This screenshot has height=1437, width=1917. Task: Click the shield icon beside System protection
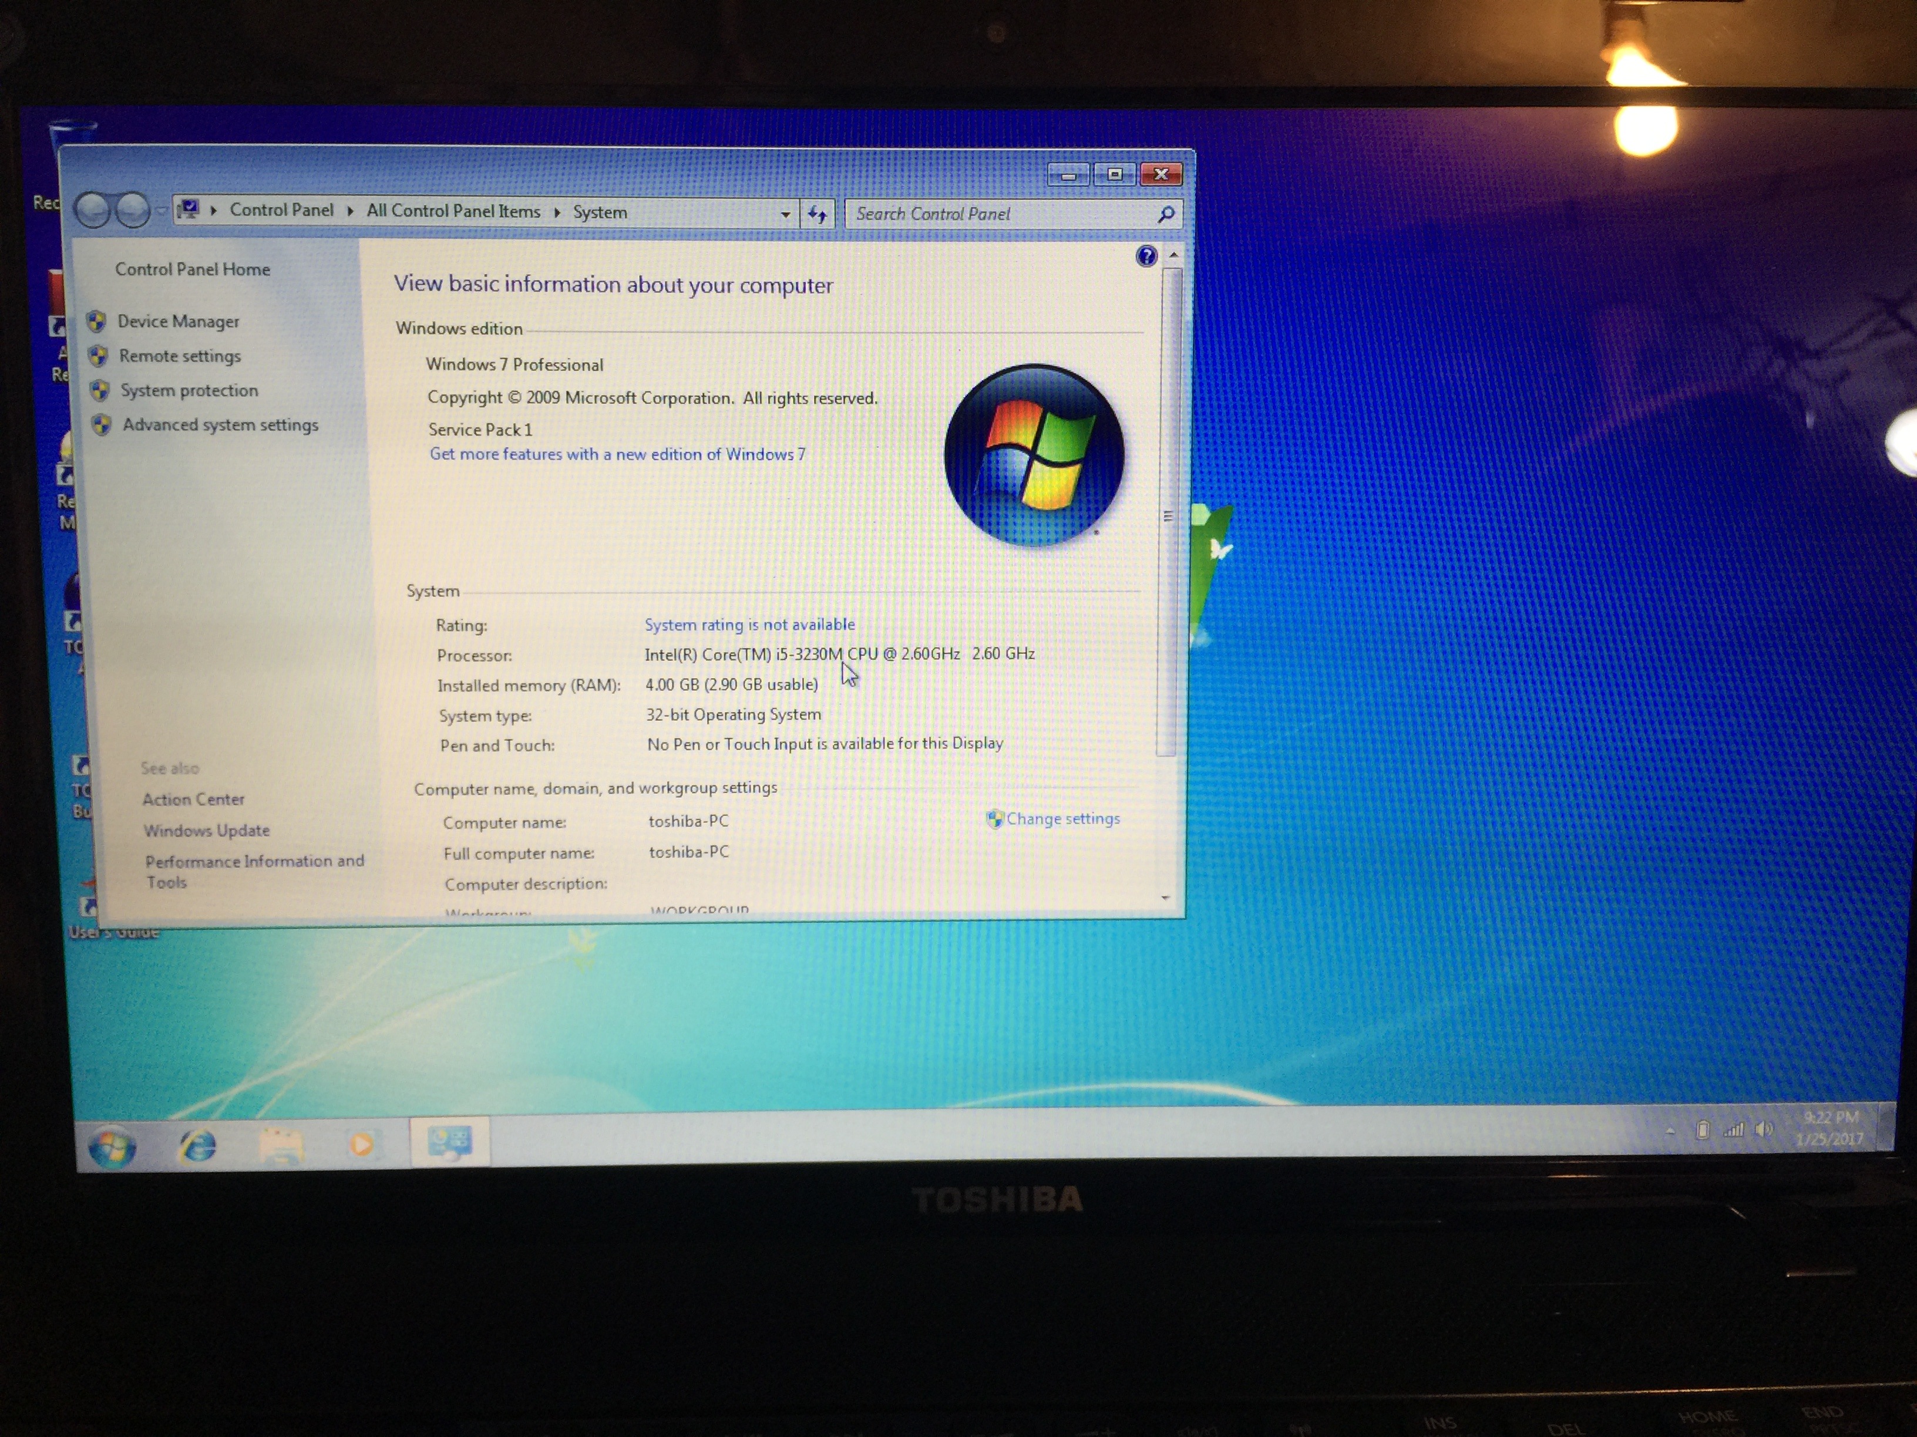tap(100, 390)
